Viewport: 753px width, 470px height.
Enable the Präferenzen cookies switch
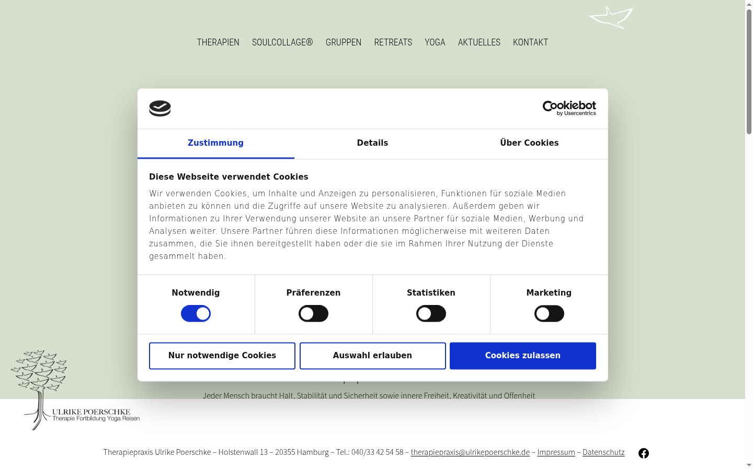click(x=313, y=314)
